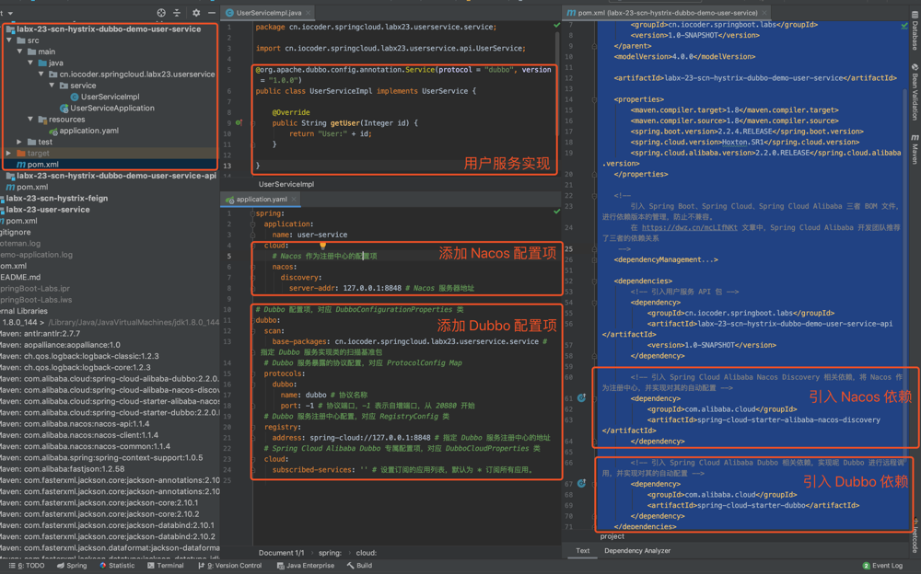Select labx-23-scn-hystrix-feign module
921x574 pixels.
point(57,199)
